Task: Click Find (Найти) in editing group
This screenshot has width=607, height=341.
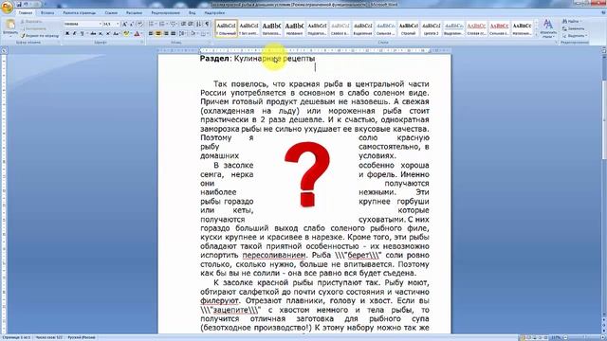Action: point(571,21)
